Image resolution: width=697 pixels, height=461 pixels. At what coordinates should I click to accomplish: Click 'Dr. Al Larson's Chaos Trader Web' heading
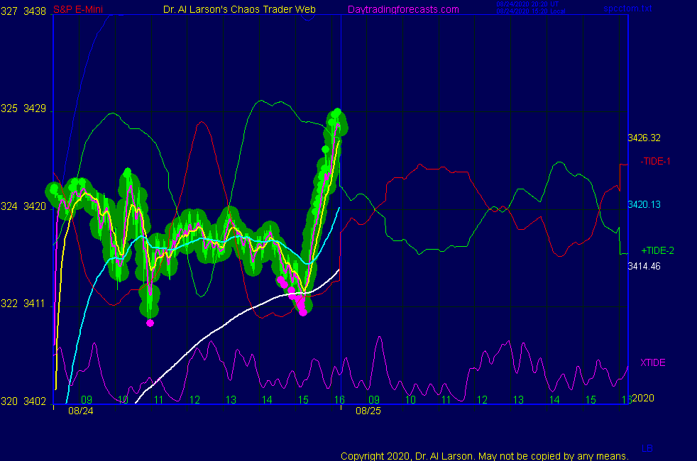coord(239,9)
